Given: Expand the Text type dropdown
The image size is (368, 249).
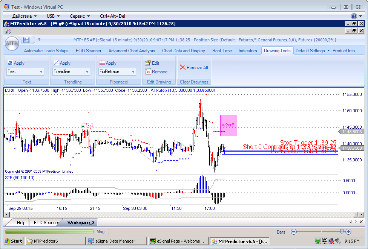Looking at the screenshot, I should click(41, 71).
